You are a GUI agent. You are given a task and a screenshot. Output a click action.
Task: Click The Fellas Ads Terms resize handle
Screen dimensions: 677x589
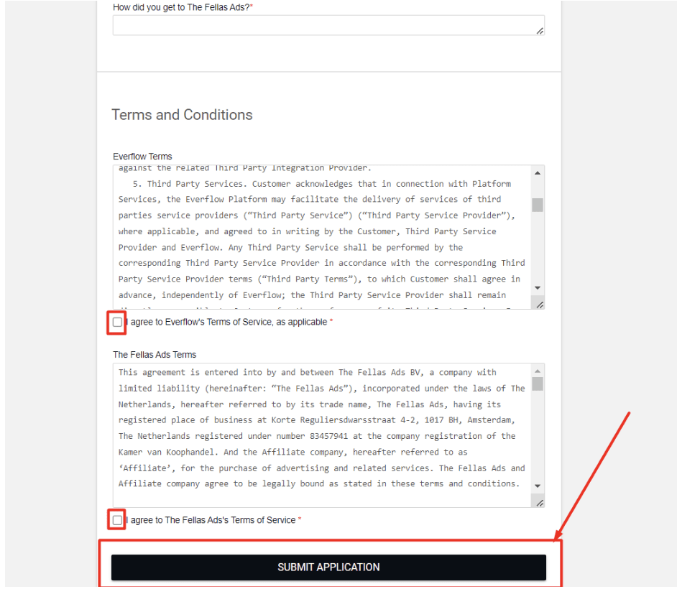pos(540,503)
